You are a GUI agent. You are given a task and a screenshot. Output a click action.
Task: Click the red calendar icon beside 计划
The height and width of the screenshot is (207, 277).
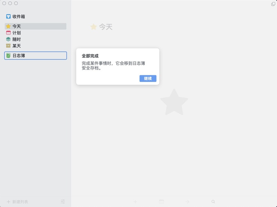[x=8, y=33]
